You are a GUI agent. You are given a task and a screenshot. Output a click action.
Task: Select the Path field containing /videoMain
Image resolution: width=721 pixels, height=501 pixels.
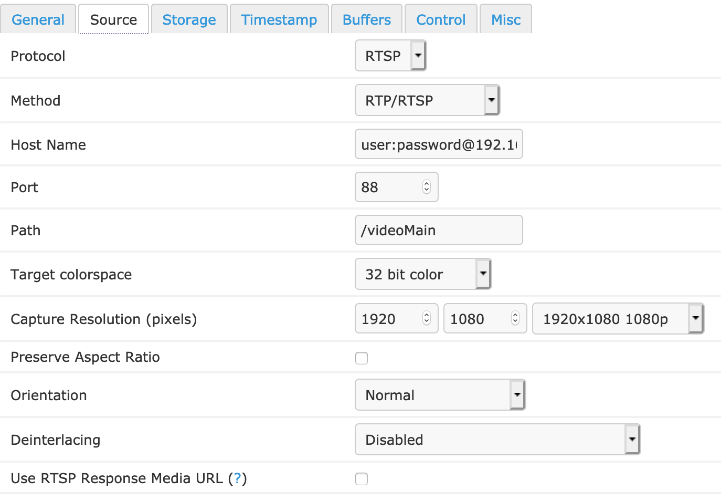439,230
